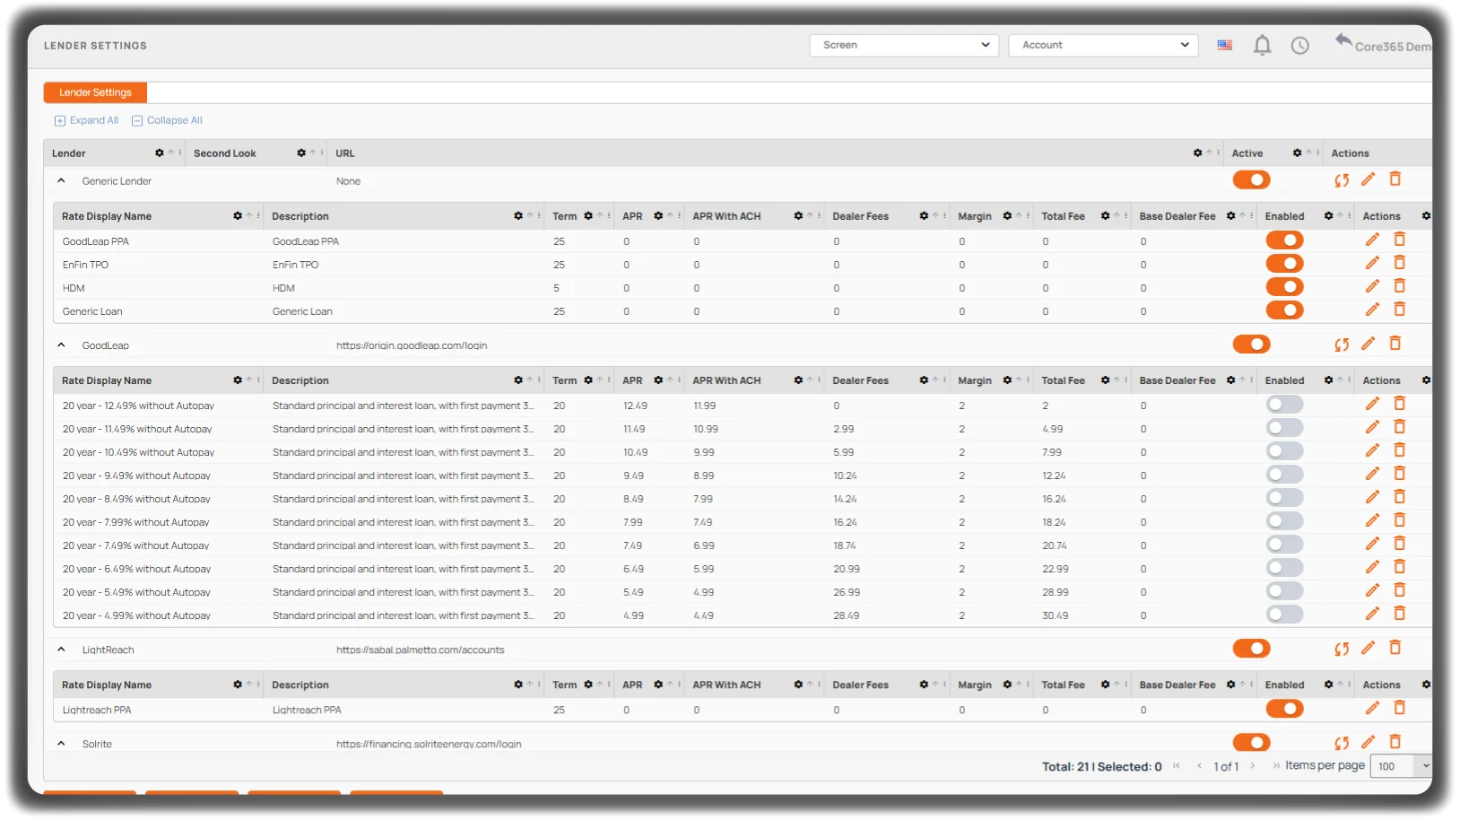This screenshot has height=820, width=1460.
Task: Select the Lender Settings tab
Action: 95,92
